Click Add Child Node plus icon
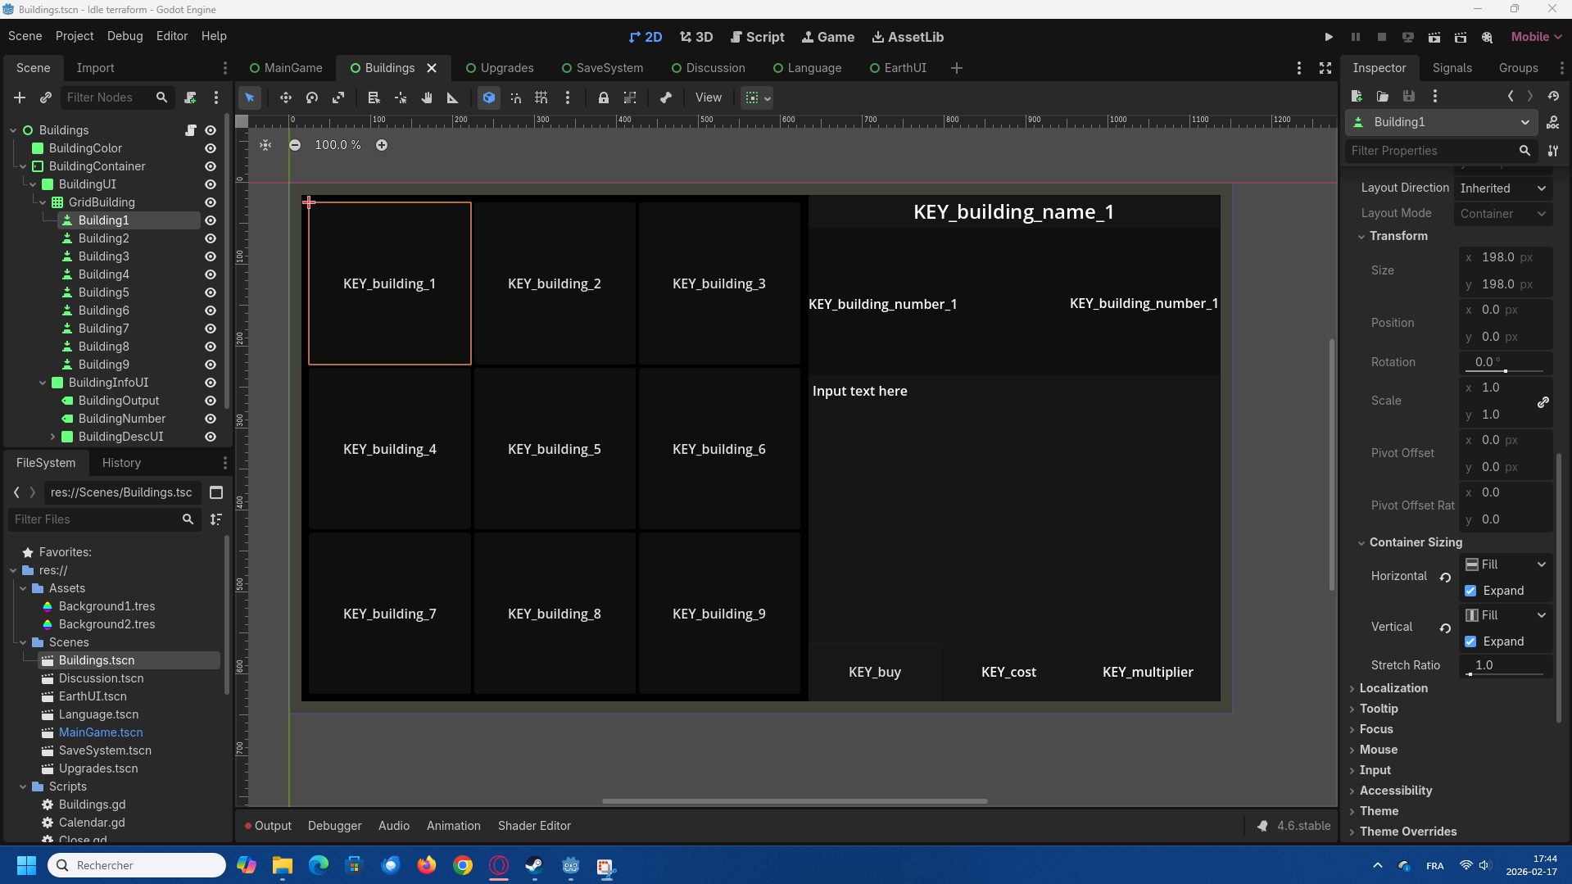The image size is (1572, 884). coord(20,97)
